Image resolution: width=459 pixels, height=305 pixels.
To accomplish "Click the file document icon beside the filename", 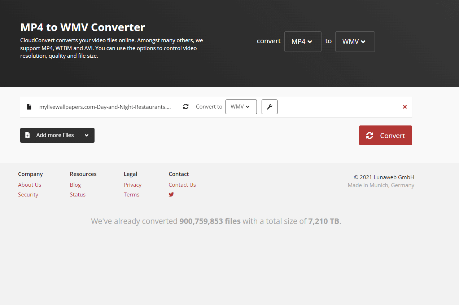I will 29,107.
